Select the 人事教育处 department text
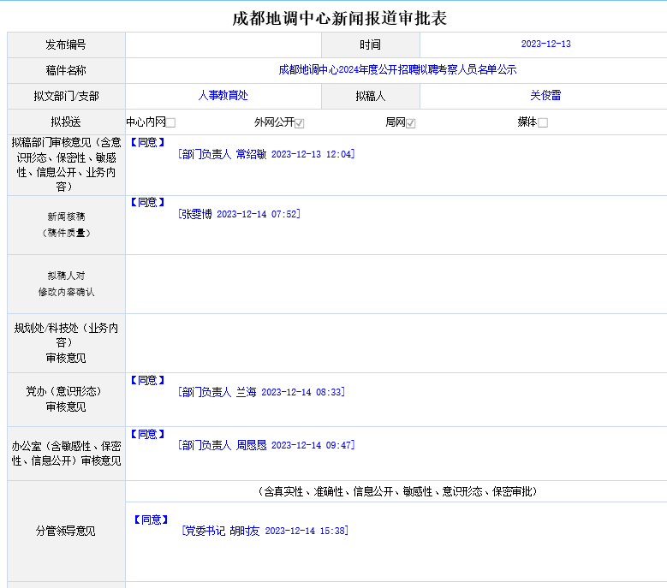The height and width of the screenshot is (588, 667). click(x=223, y=96)
